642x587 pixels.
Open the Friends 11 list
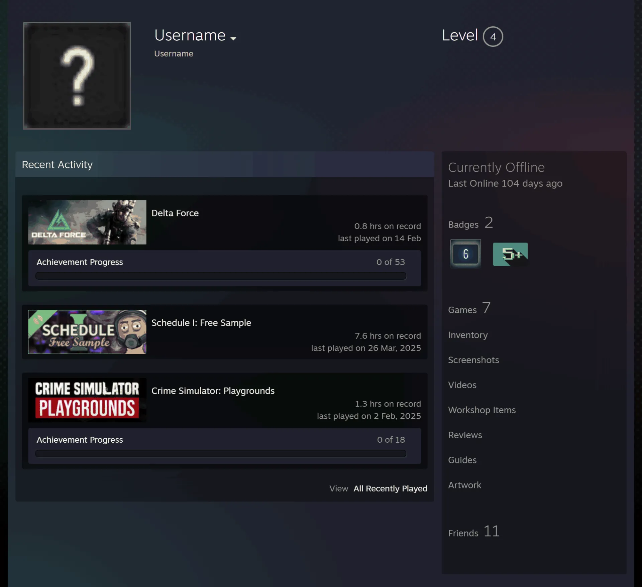pyautogui.click(x=474, y=531)
